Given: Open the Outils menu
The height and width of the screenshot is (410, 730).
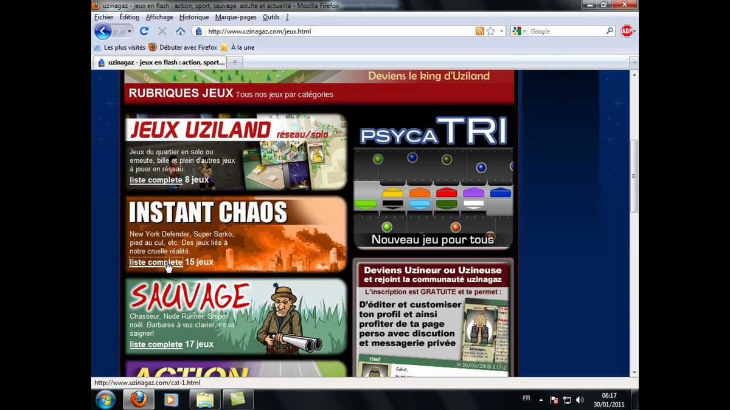Looking at the screenshot, I should coord(271,17).
